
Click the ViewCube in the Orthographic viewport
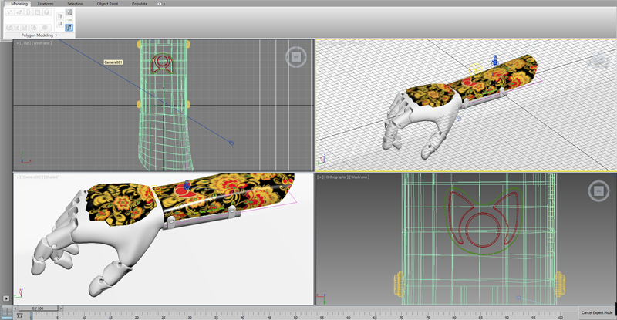click(x=598, y=191)
